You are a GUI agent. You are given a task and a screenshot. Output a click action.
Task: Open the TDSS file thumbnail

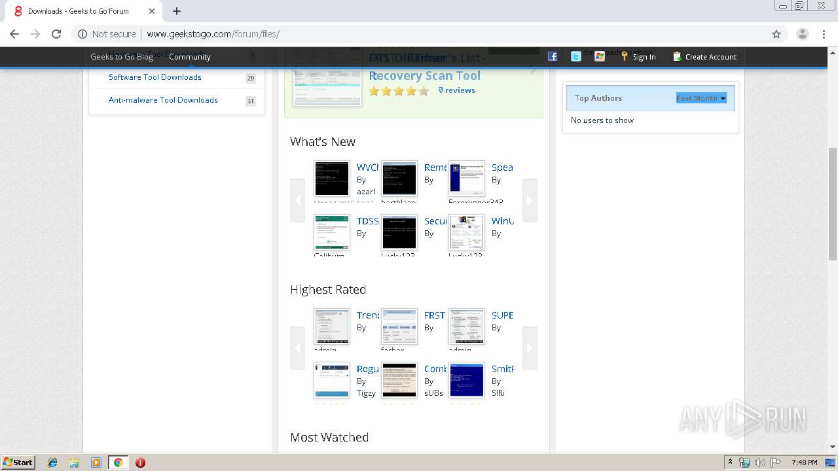coord(332,232)
